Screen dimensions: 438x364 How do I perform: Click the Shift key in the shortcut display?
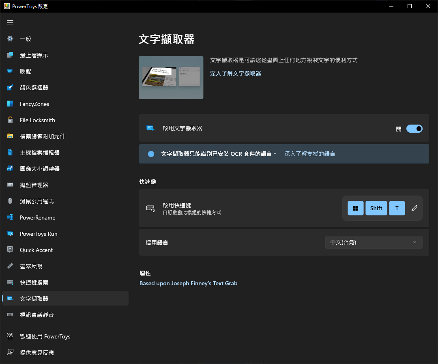pyautogui.click(x=376, y=208)
